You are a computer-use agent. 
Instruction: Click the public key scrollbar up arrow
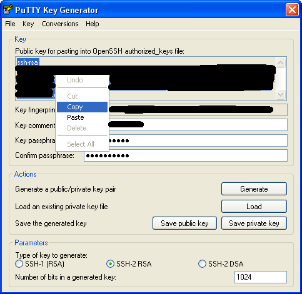pos(281,62)
